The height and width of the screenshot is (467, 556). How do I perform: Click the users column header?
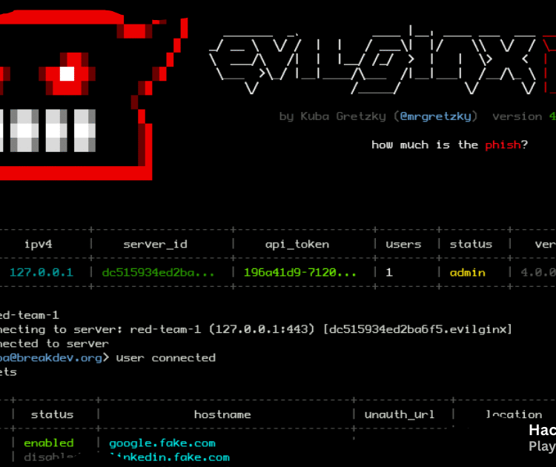click(403, 245)
